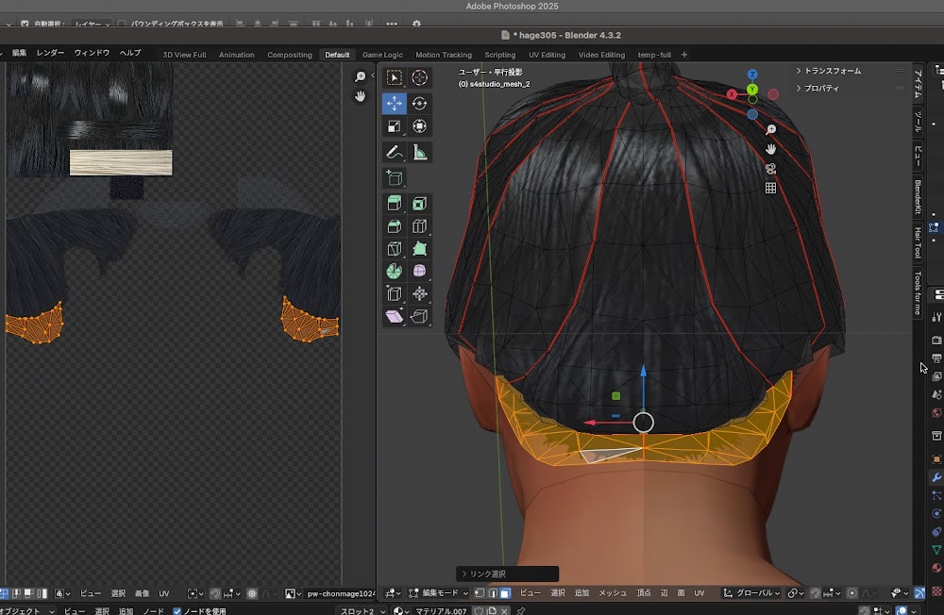Open the レンダー menu
The image size is (944, 615).
(x=50, y=53)
